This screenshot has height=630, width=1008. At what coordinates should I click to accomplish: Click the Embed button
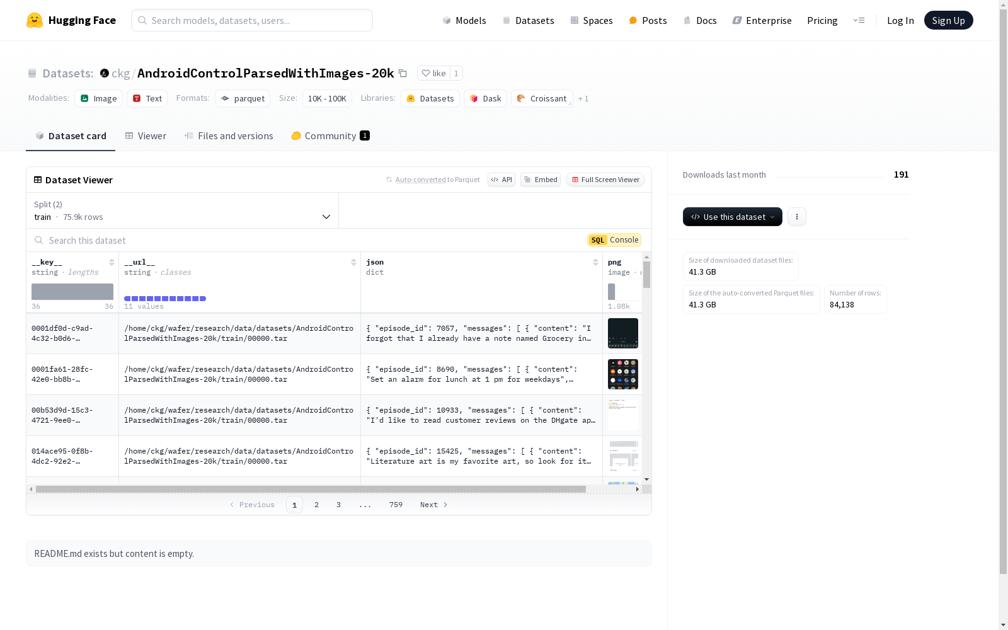[x=541, y=180]
